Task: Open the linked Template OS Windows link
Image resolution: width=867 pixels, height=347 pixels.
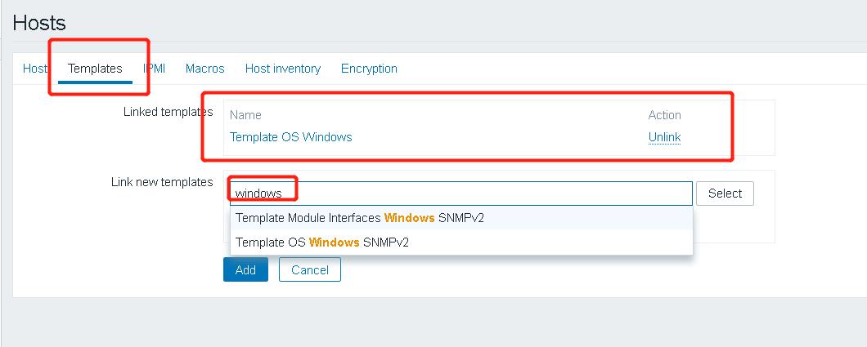Action: 291,137
